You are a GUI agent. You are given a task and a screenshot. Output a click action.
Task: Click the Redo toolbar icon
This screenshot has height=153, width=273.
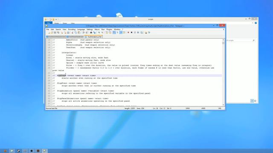(x=87, y=33)
